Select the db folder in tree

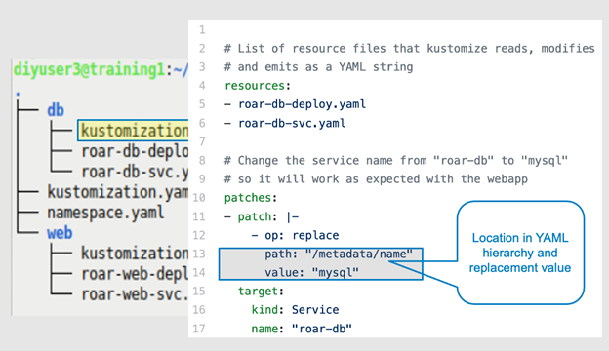56,110
